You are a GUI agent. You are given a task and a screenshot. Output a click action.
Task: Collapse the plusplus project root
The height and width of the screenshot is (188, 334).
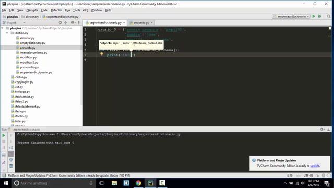(x=2, y=28)
